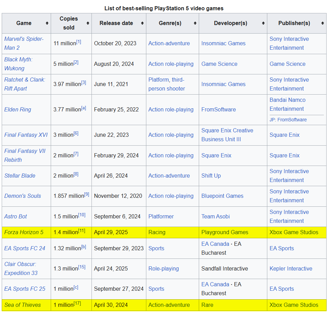The image size is (329, 313).
Task: Visit the Bluepoint Games developer link
Action: [x=222, y=196]
